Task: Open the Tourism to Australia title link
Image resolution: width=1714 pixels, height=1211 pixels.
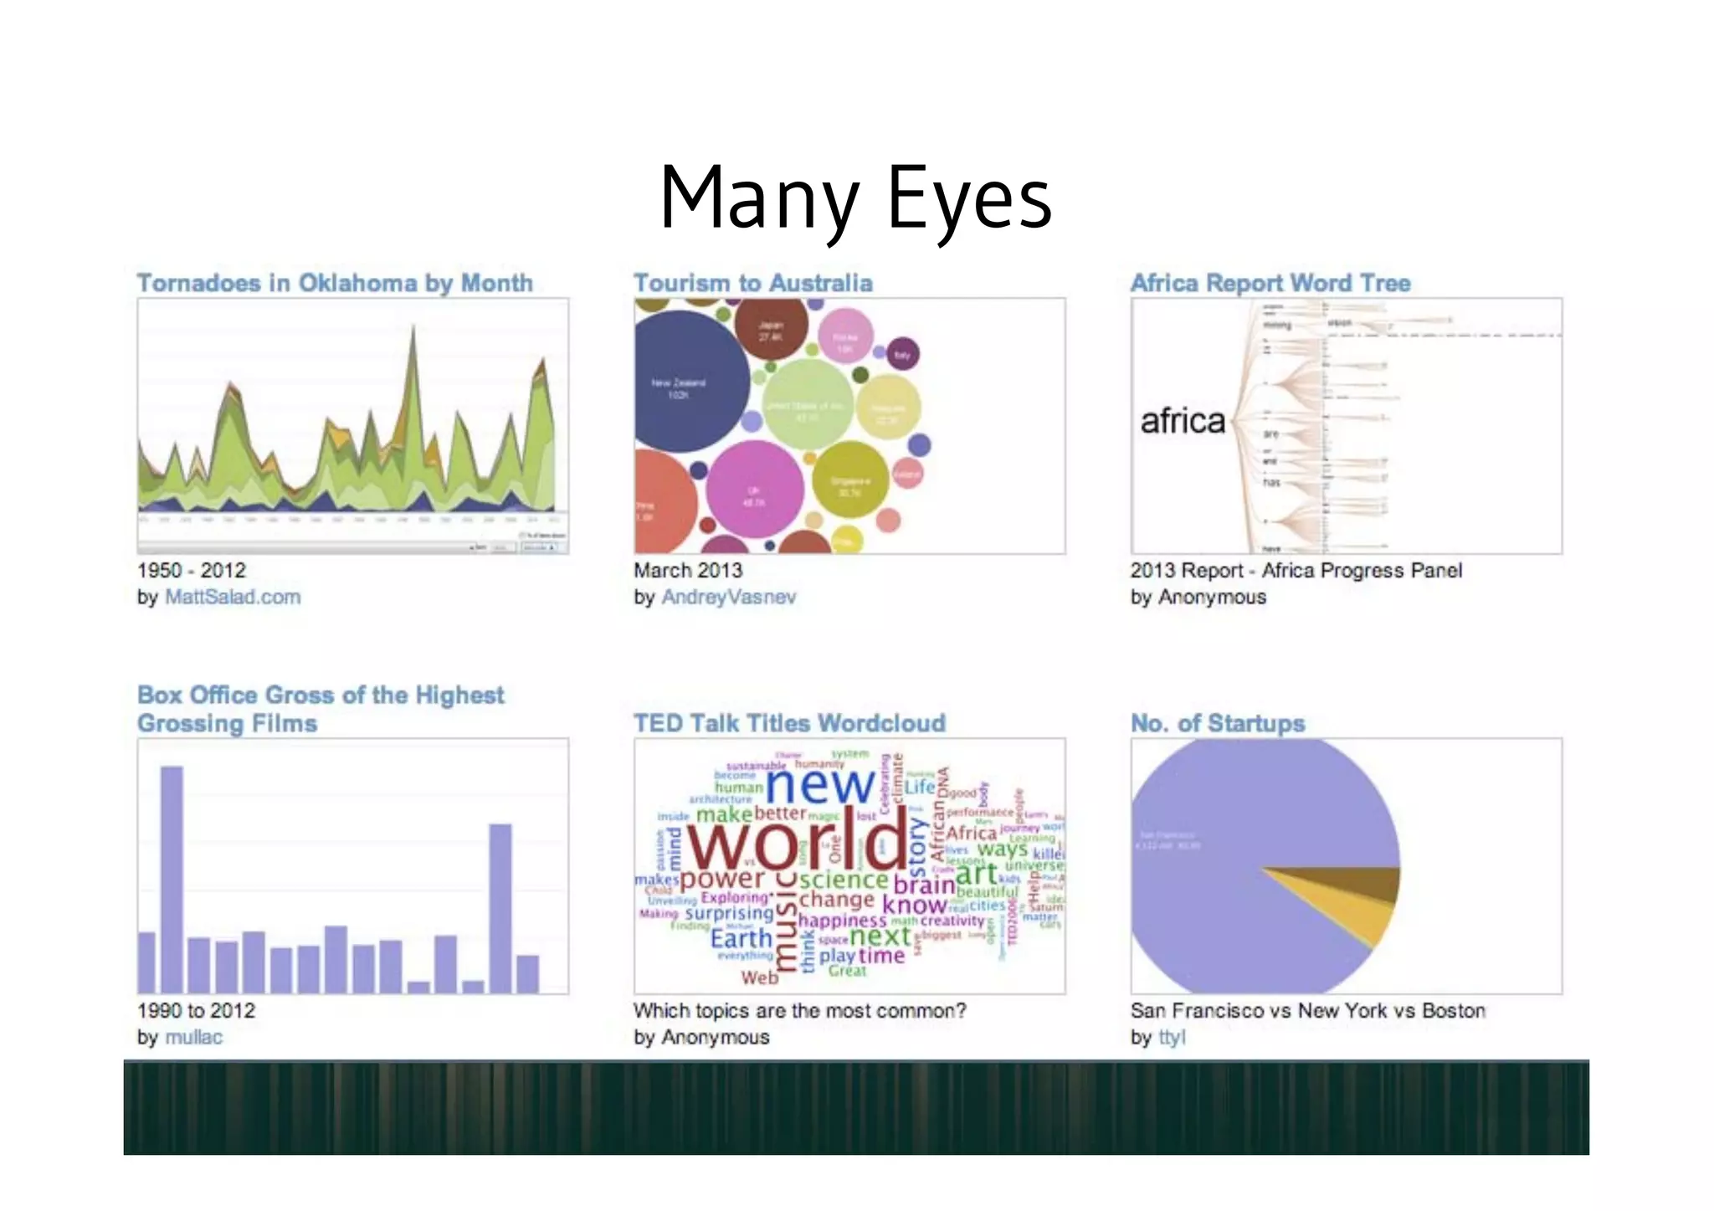Action: [752, 283]
